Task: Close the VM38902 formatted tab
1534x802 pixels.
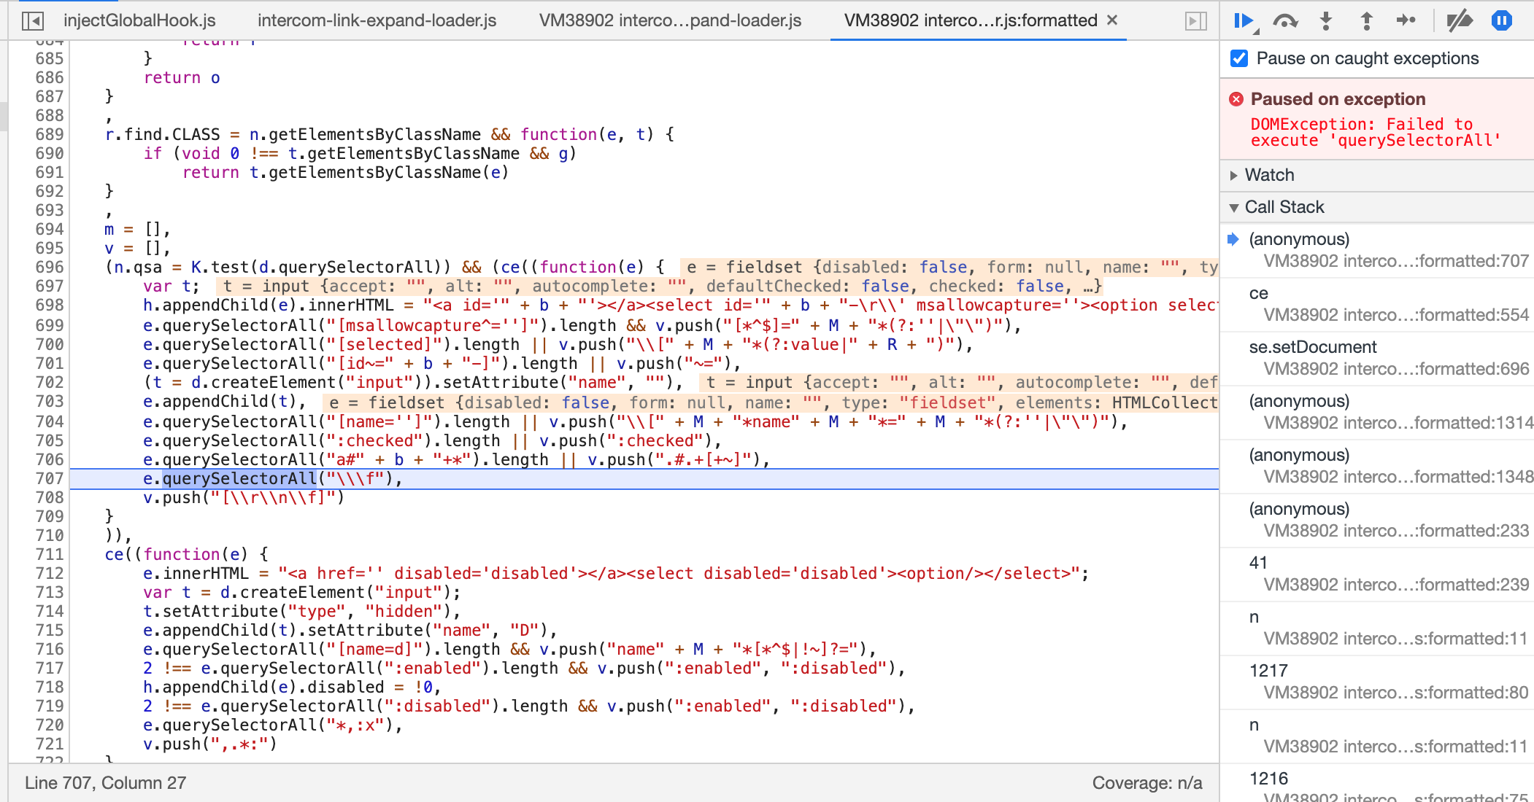Action: pos(1111,21)
